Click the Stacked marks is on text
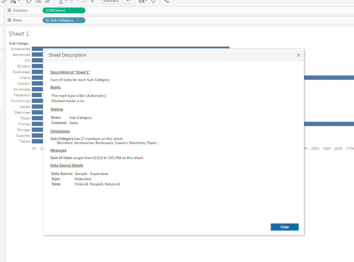Viewport: 354px width, 262px height. [x=68, y=101]
